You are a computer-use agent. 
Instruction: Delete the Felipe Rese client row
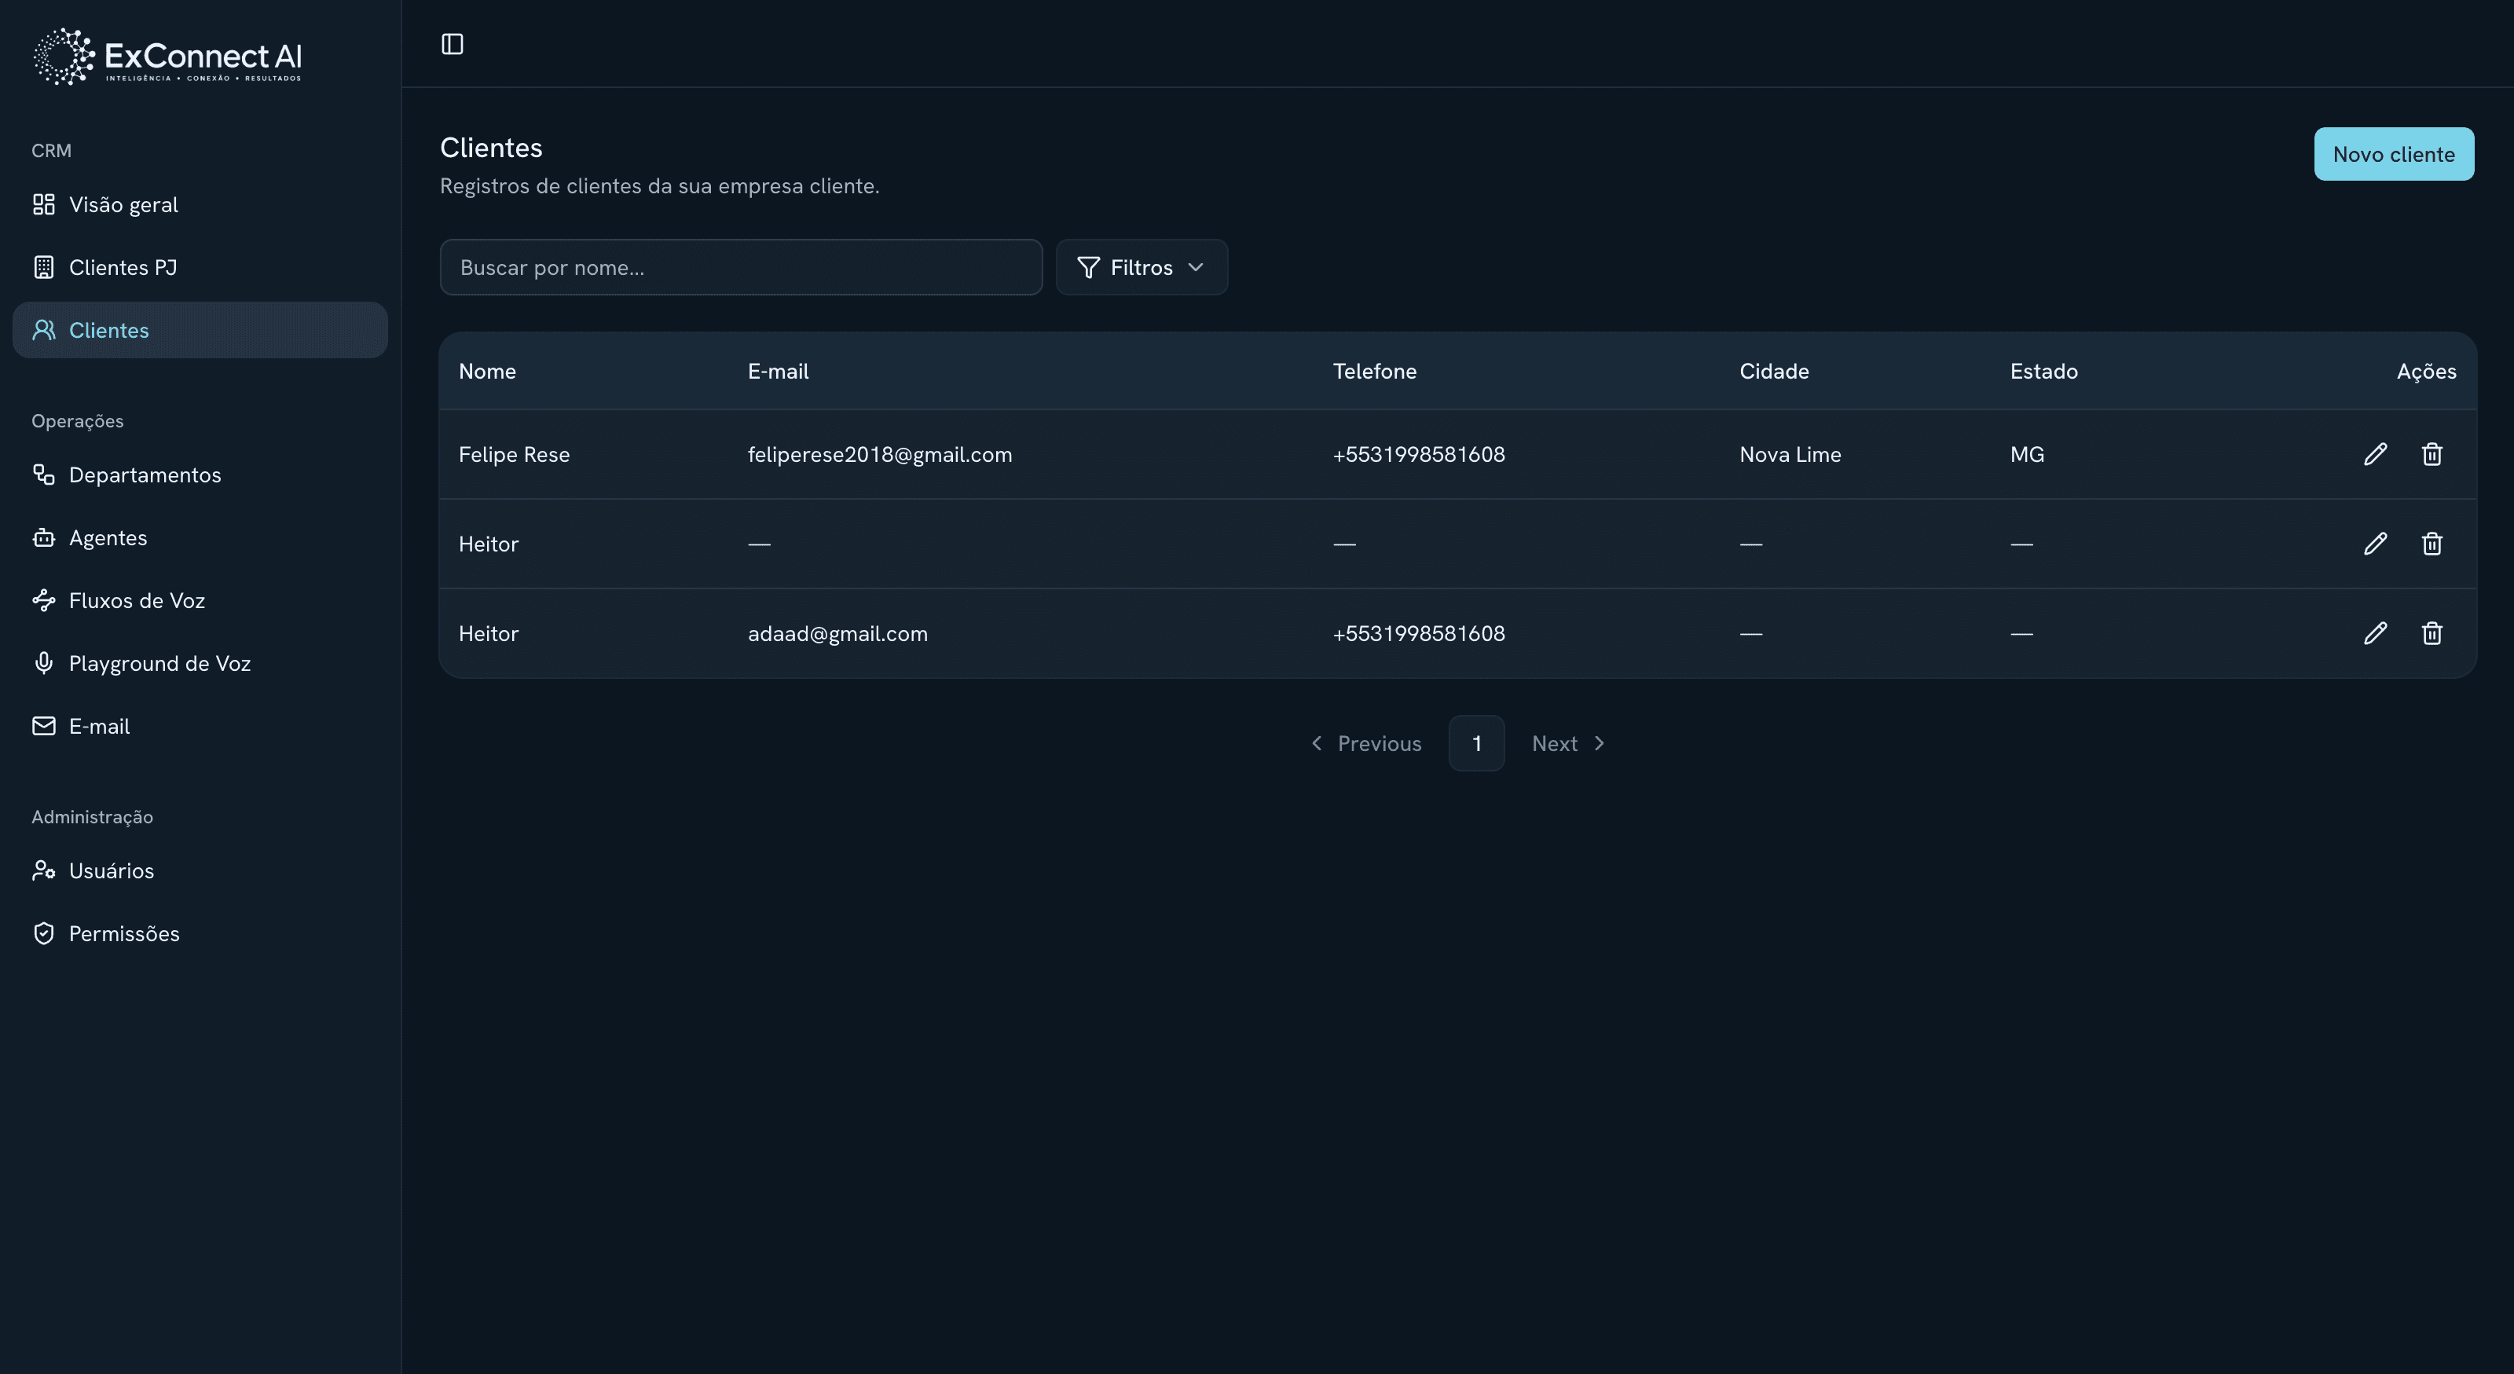pyautogui.click(x=2432, y=454)
